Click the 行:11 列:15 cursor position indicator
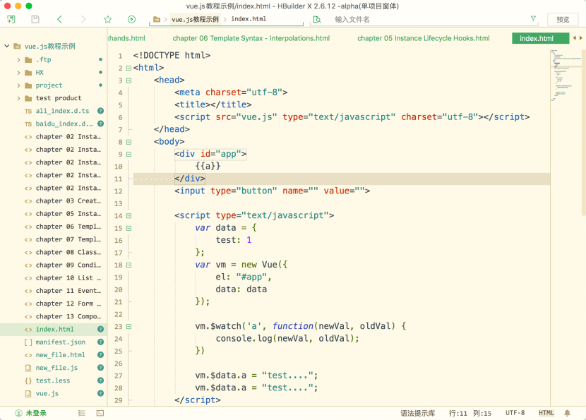The image size is (586, 420). point(470,413)
